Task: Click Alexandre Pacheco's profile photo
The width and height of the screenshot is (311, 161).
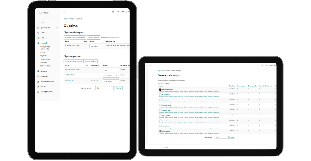Action: point(160,89)
